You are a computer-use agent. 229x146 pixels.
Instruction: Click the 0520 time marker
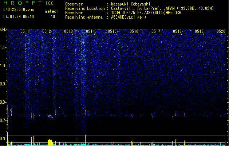(221, 31)
